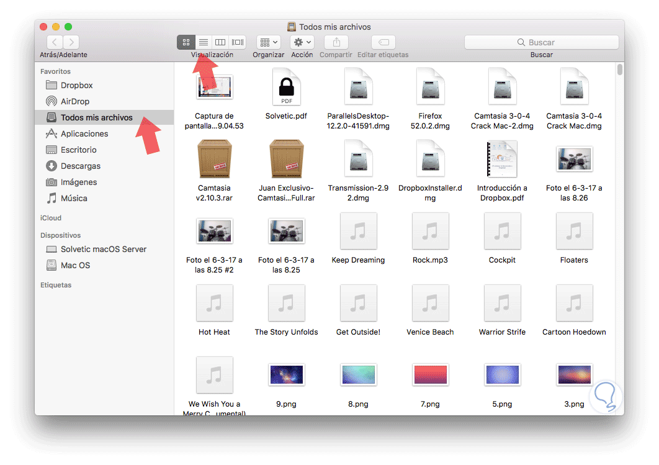Image resolution: width=659 pixels, height=465 pixels.
Task: Open the Organizar dropdown
Action: (x=269, y=42)
